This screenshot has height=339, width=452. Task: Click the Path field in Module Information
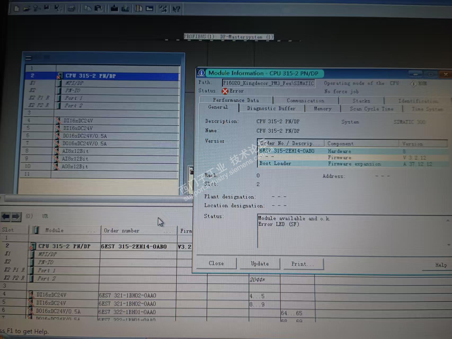coord(268,83)
